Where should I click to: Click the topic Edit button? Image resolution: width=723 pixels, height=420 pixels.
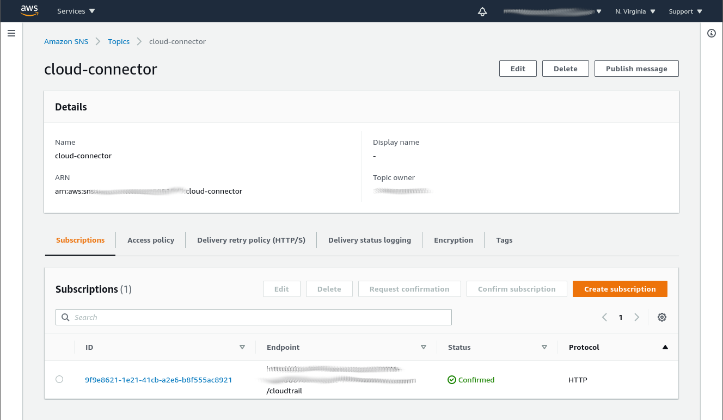click(518, 69)
